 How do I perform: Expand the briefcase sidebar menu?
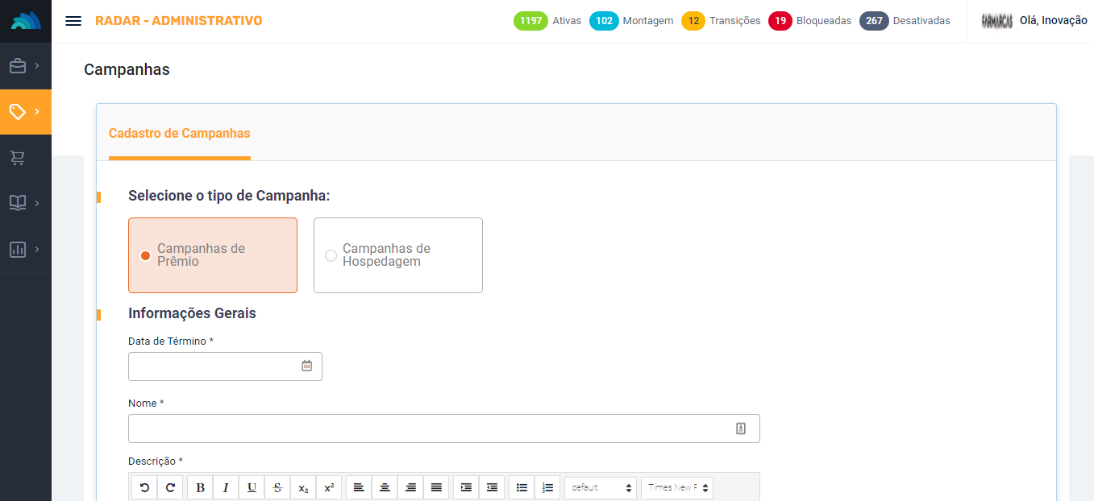[25, 66]
